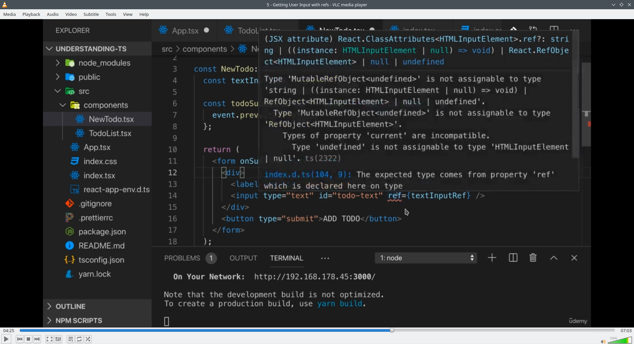Open the '1: node' terminal dropdown

(426, 258)
